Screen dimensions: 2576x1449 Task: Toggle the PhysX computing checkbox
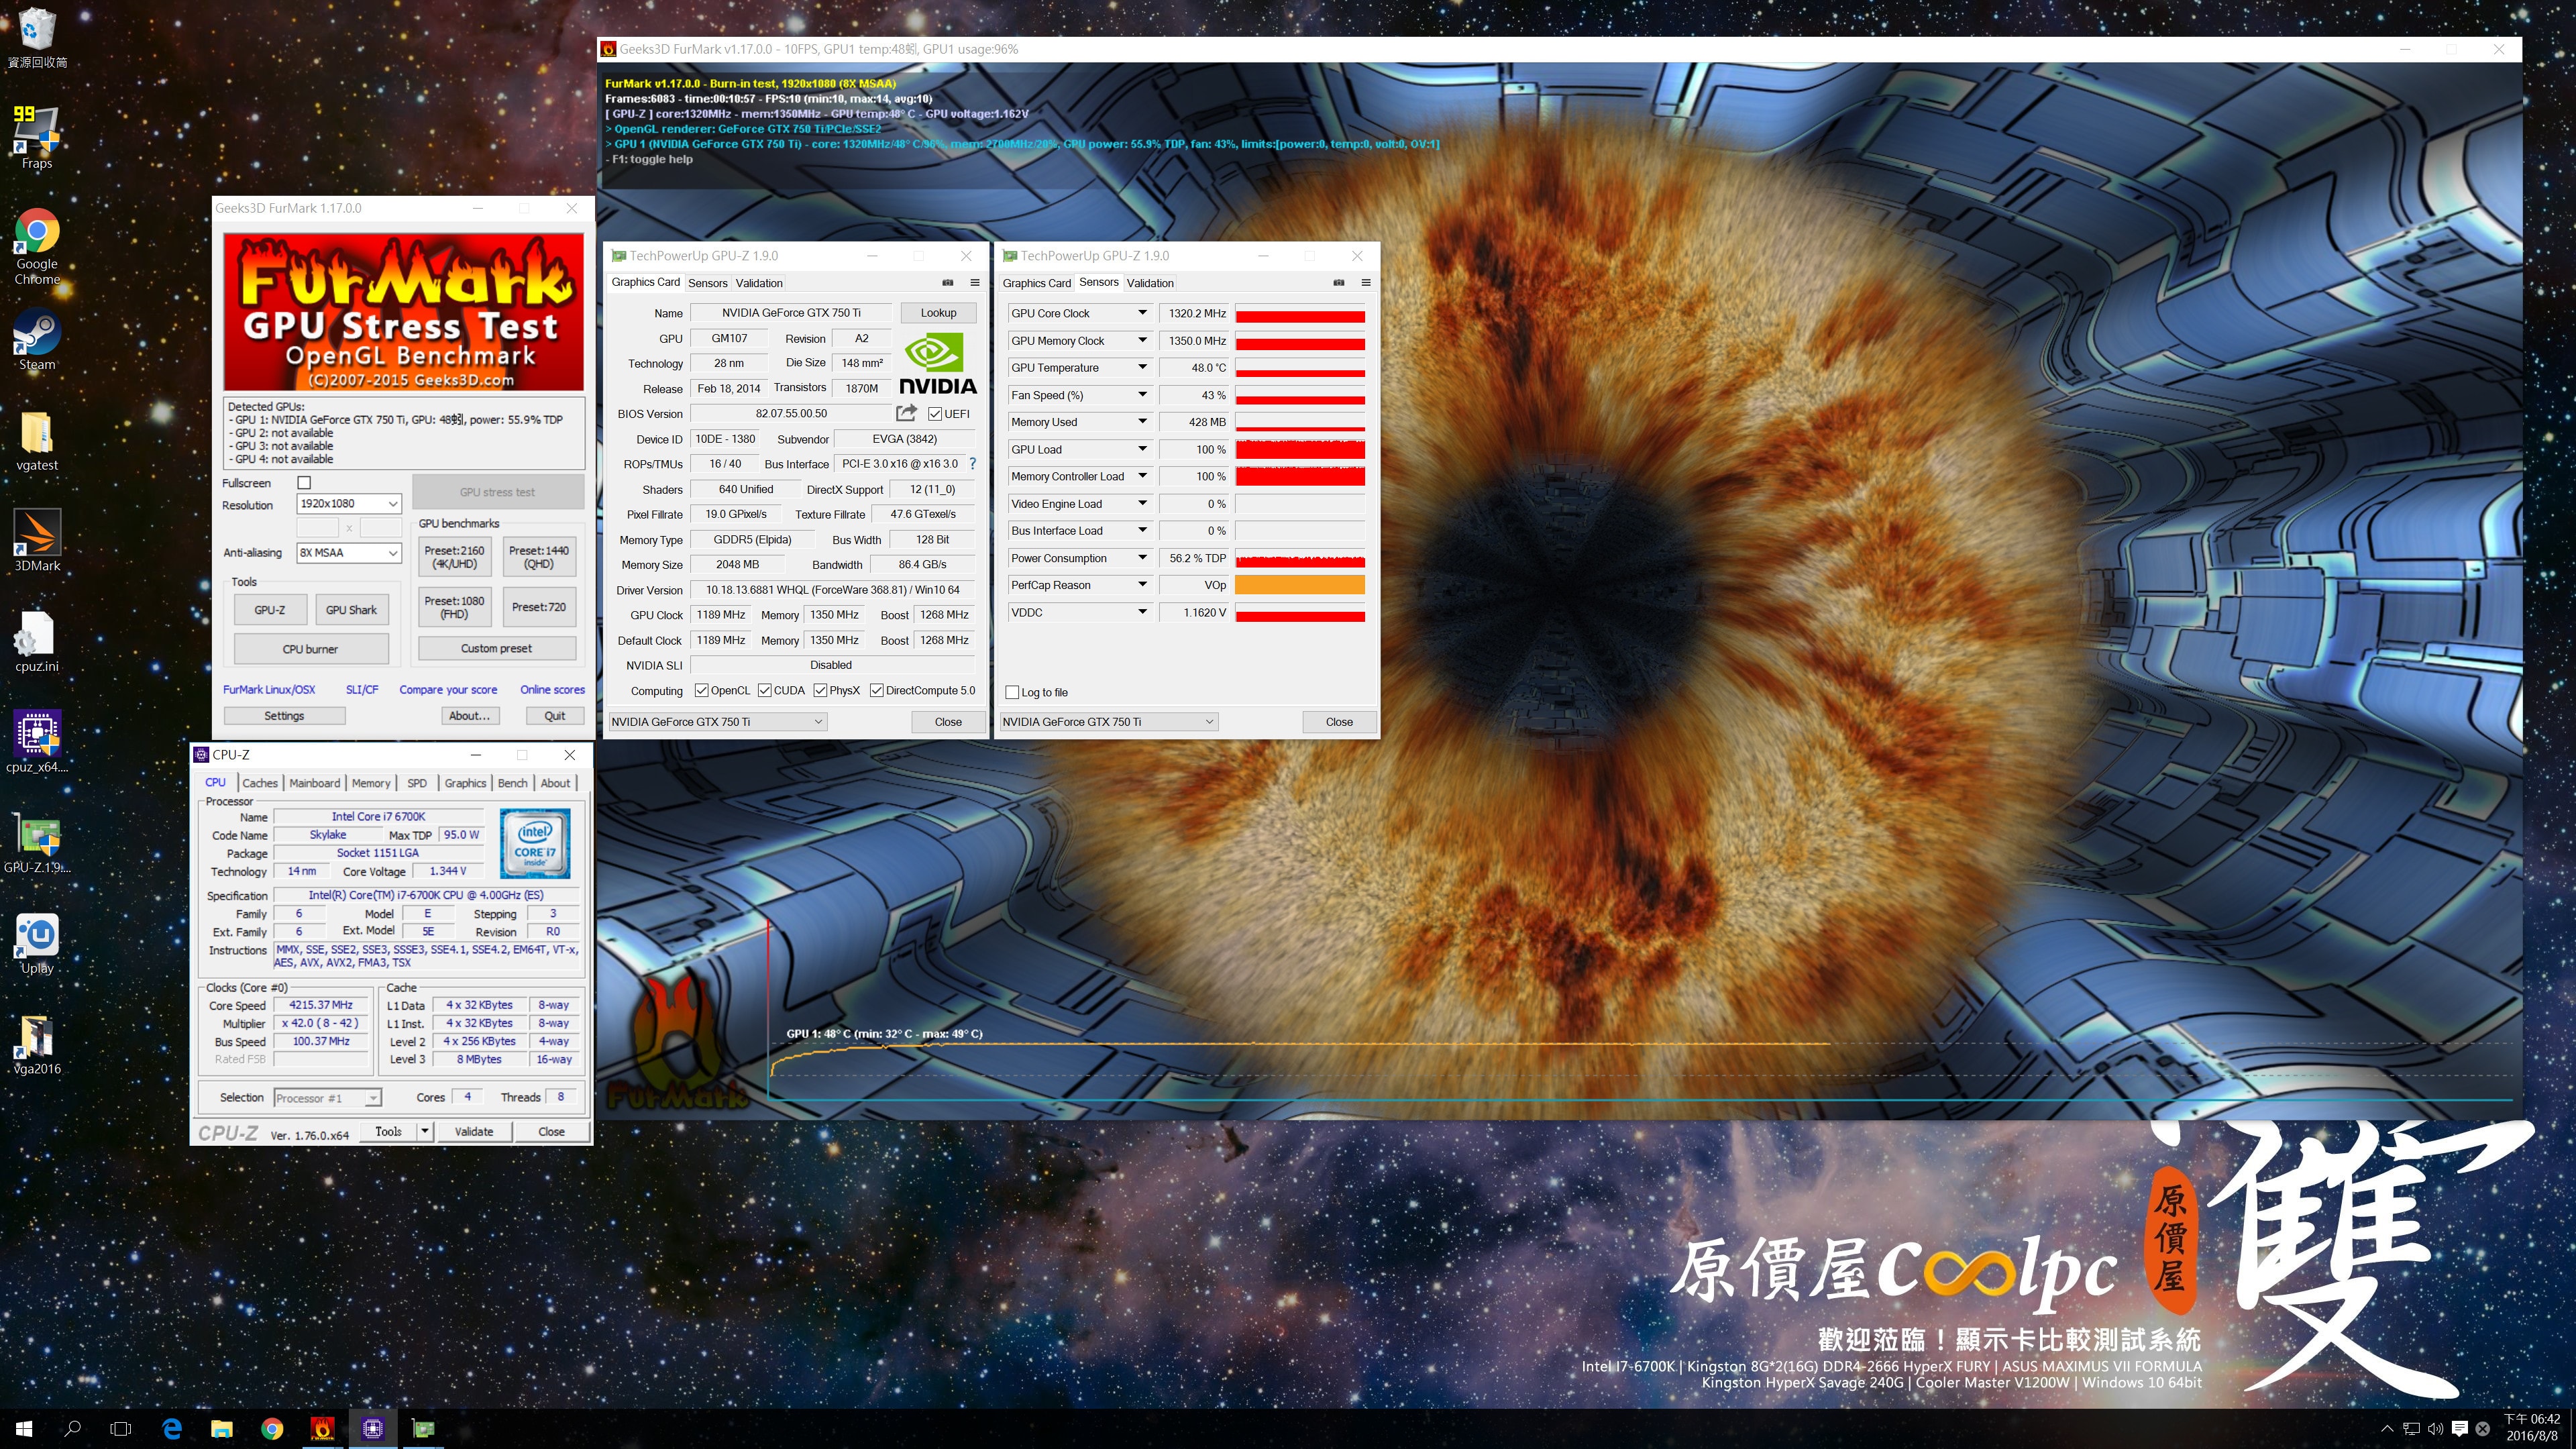pos(821,691)
